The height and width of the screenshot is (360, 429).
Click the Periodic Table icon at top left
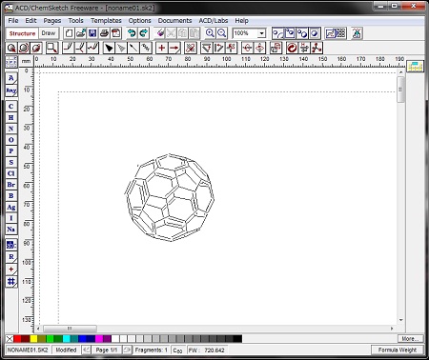coord(11,62)
